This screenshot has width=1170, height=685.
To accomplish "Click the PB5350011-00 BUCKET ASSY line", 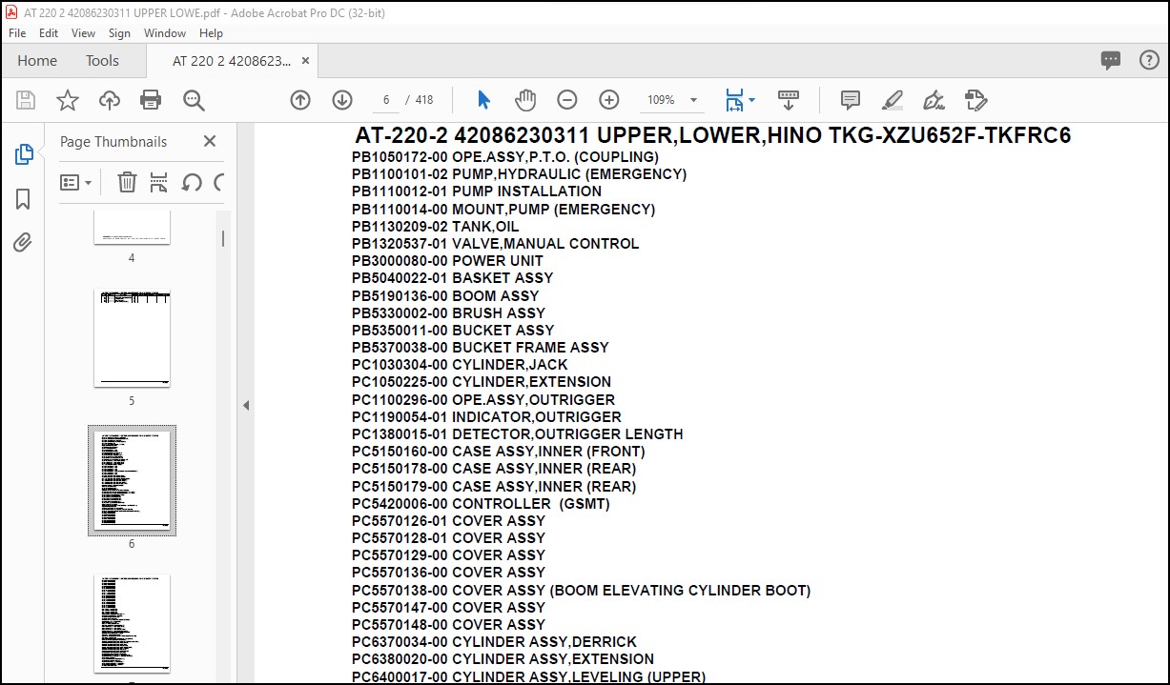I will 453,330.
